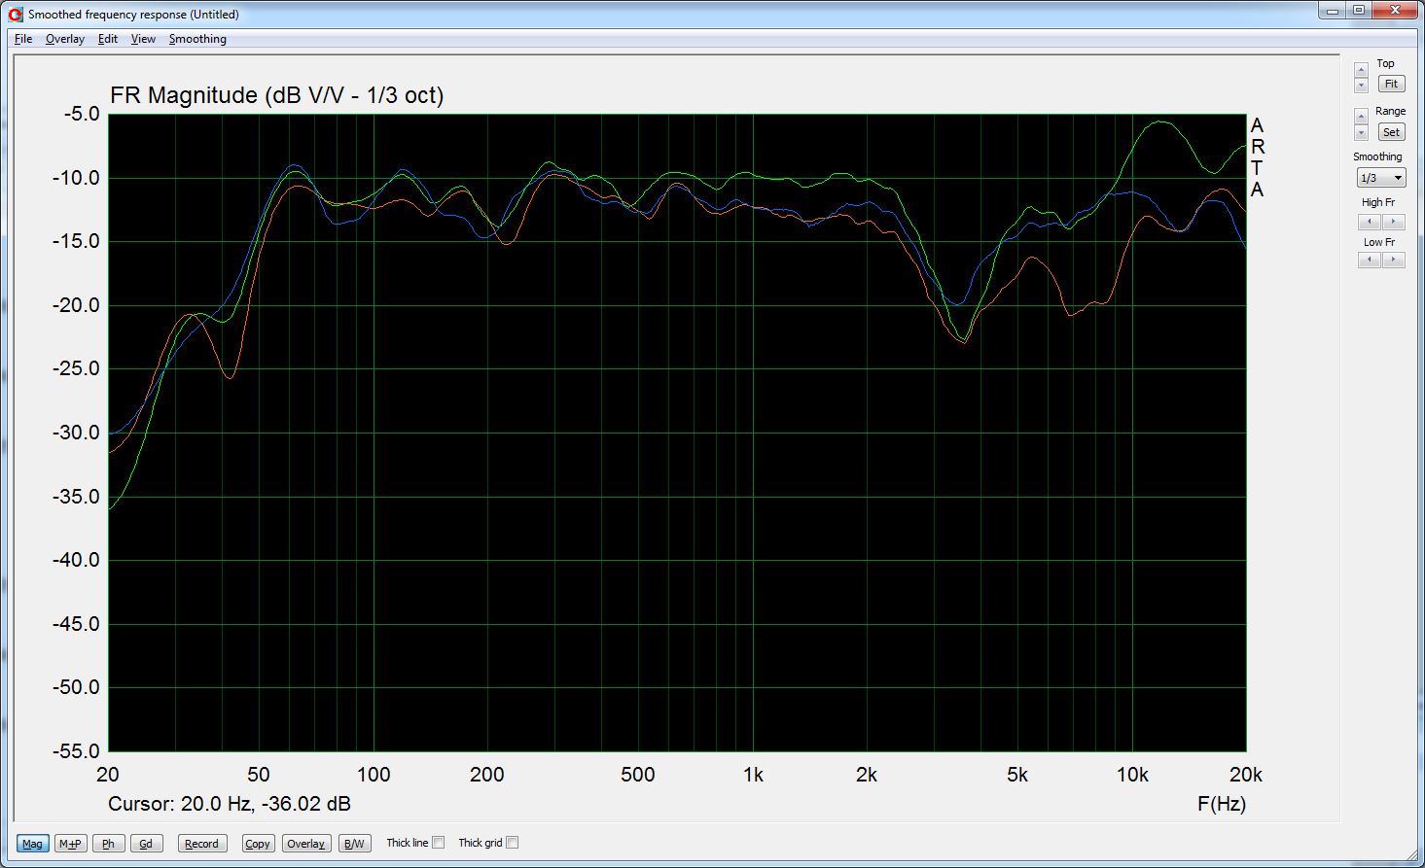Shift Low Fr limit right
Screen dimensions: 1425x868
(1393, 260)
